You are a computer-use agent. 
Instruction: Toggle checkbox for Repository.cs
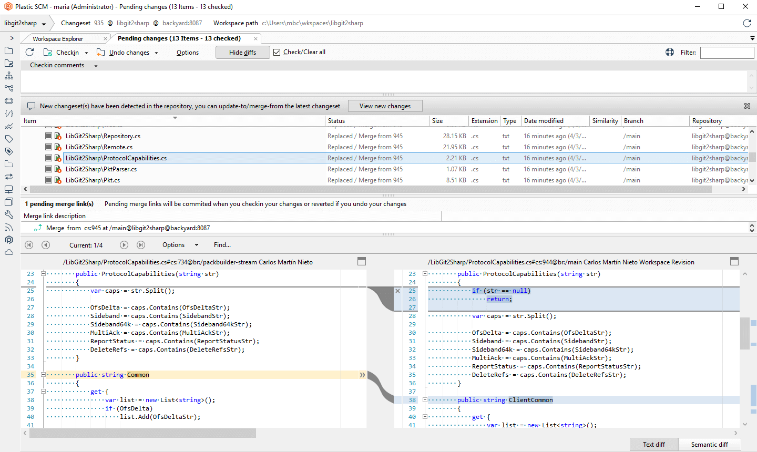pyautogui.click(x=48, y=136)
